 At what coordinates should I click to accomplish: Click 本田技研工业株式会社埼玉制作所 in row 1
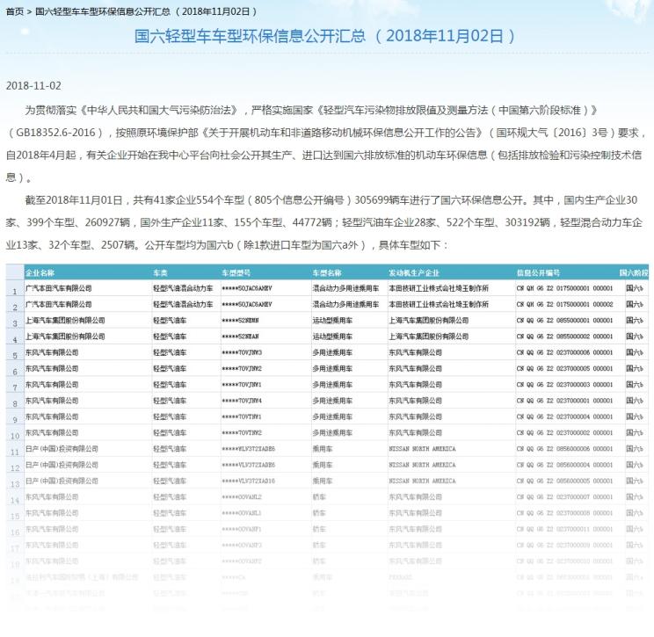click(439, 288)
